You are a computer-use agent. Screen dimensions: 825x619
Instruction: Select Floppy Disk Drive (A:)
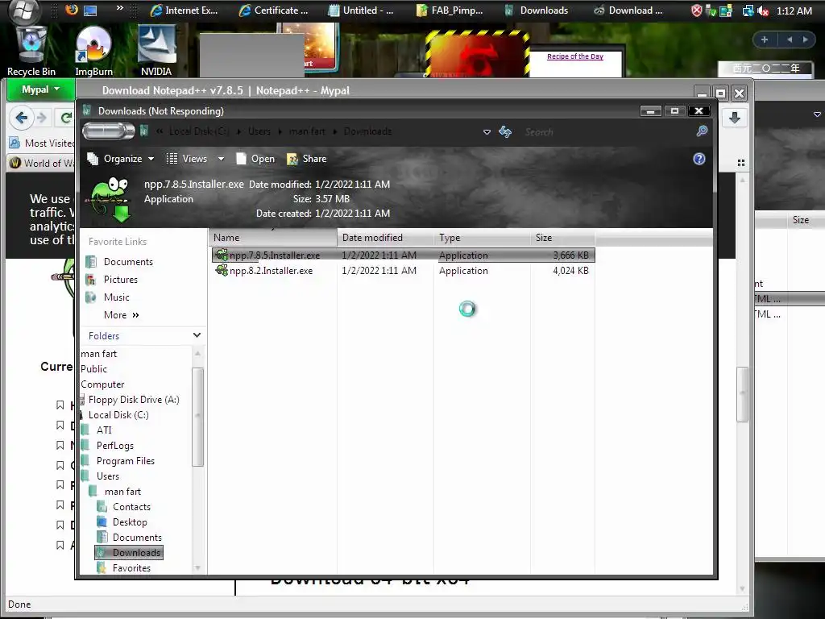click(x=130, y=400)
